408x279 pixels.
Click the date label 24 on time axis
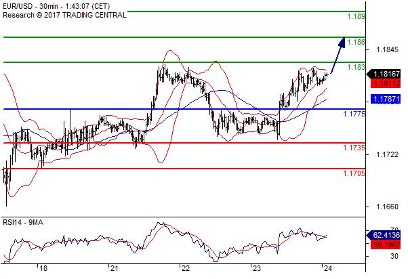328,268
